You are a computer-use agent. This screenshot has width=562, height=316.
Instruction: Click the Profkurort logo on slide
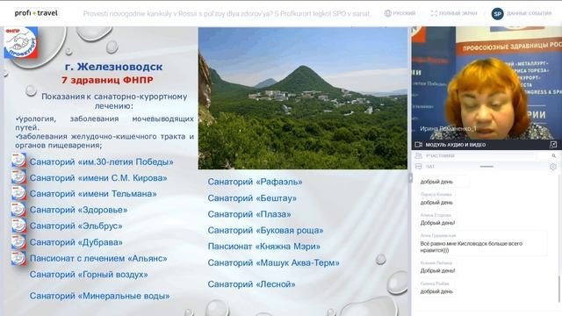(21, 43)
